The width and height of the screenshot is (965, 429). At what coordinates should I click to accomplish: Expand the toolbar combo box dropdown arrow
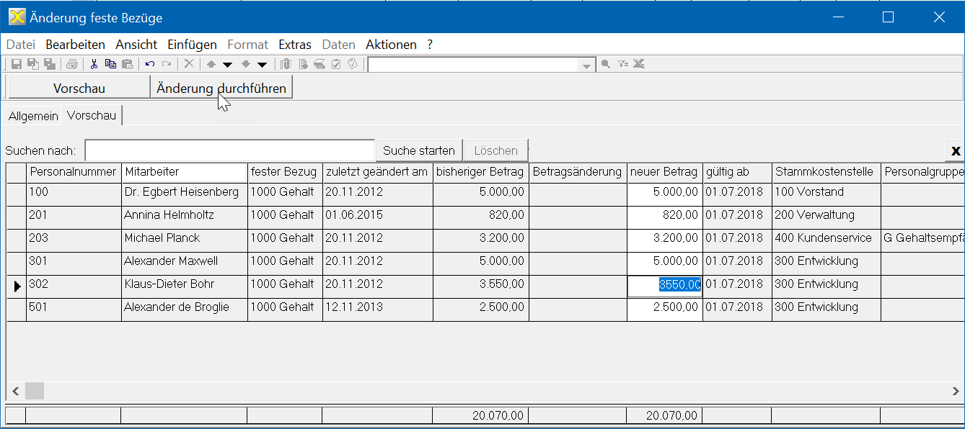click(x=587, y=65)
